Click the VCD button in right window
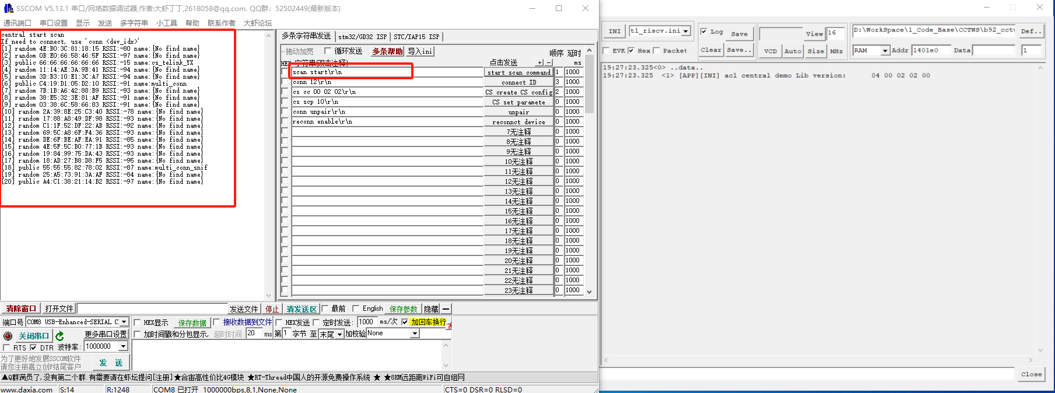1055x393 pixels. [770, 51]
